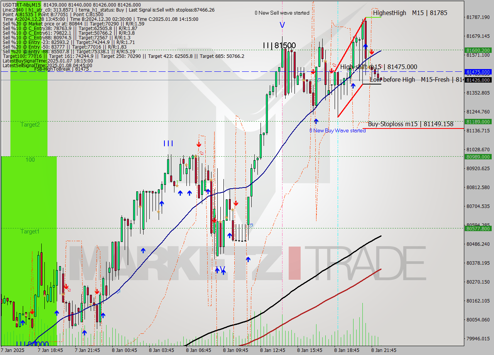This screenshot has height=355, width=494.
Task: Click the 'Sell %10 @ C_Entry61: 79822.1' row
Action: click(68, 33)
